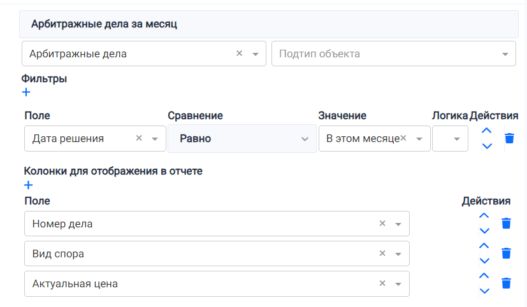
Task: Clear the Вид спора column selection
Action: (382, 253)
